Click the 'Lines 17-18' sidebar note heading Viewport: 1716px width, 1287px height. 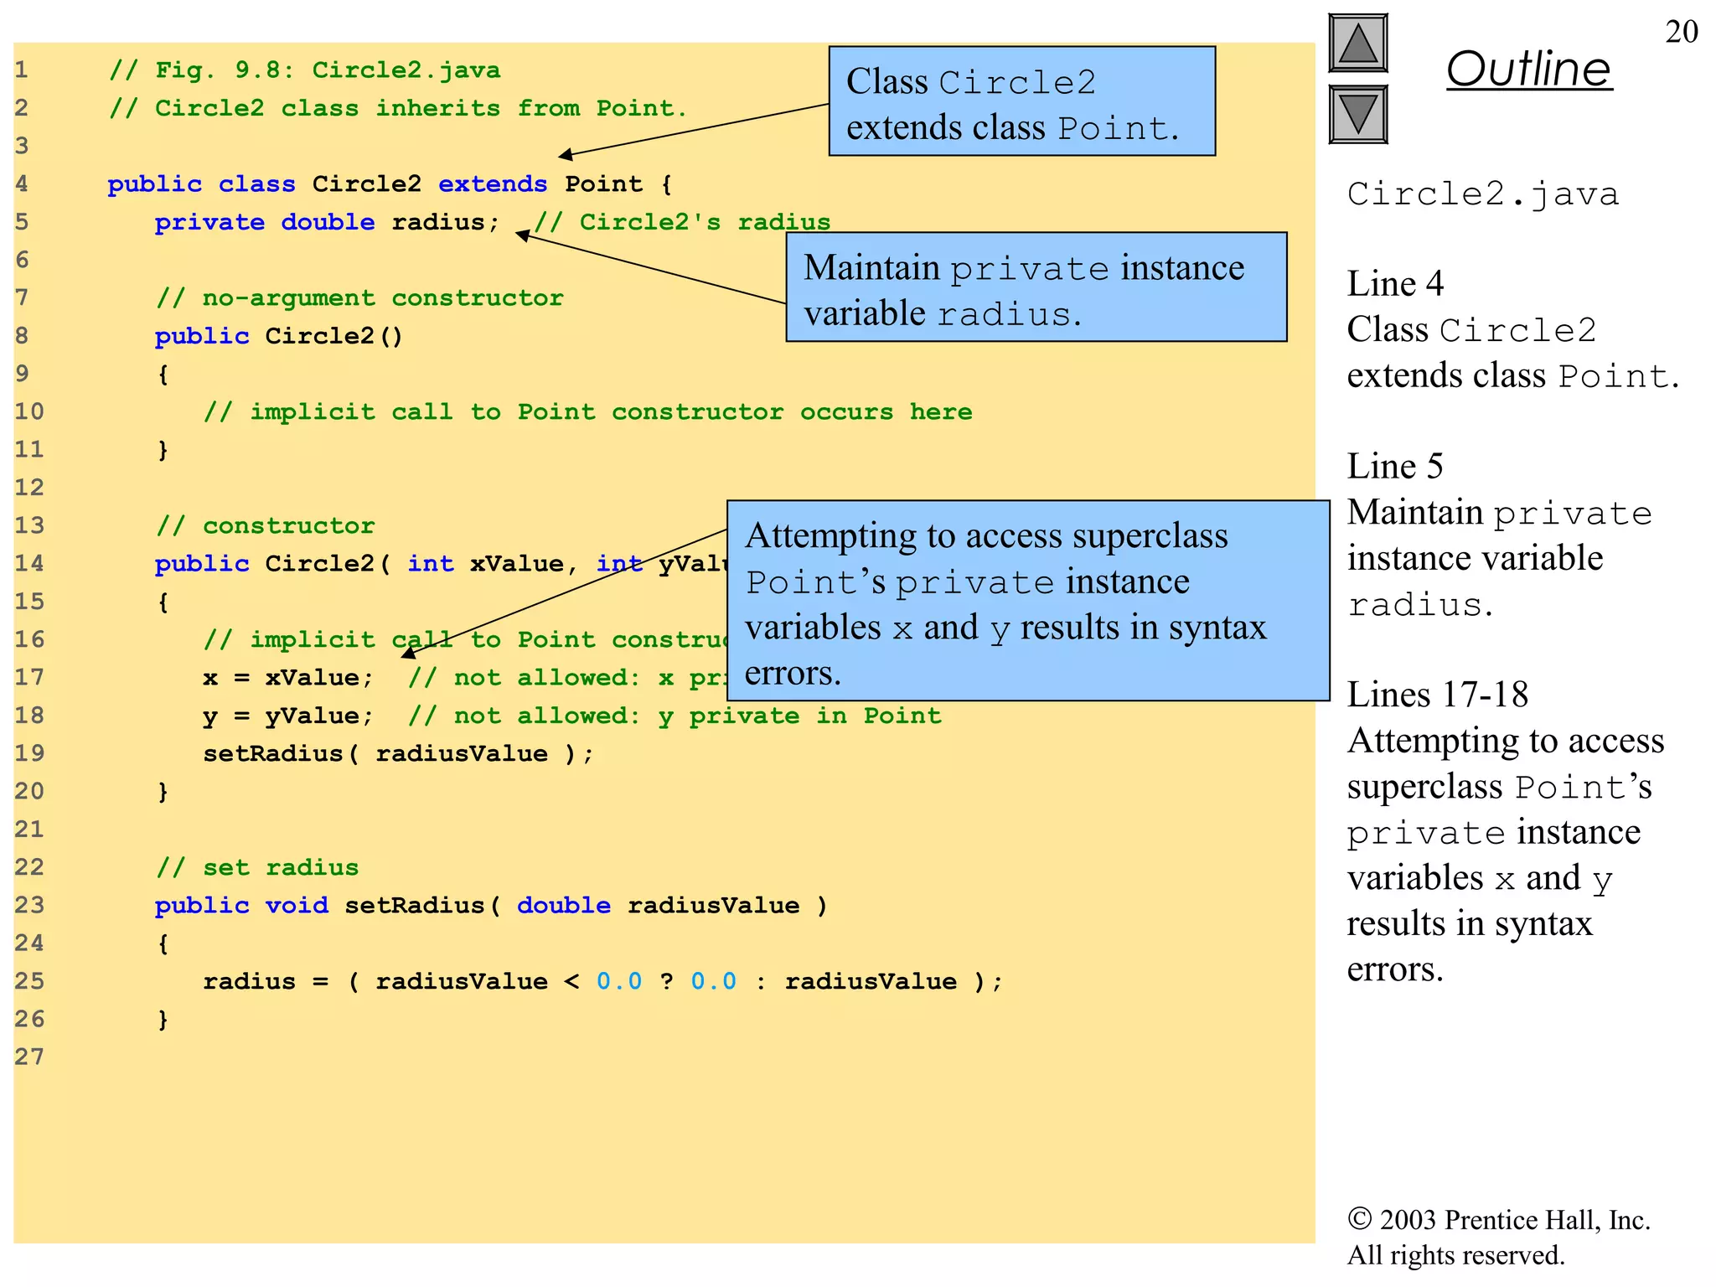click(1437, 695)
